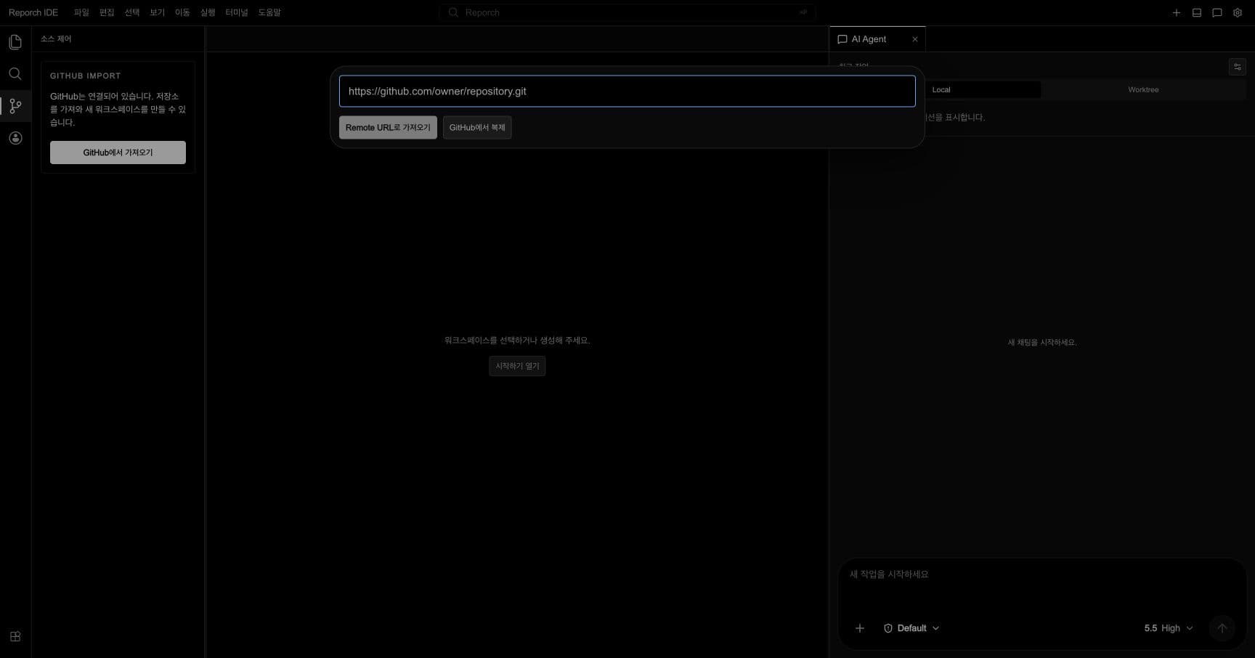Open settings gear icon in title bar
The width and height of the screenshot is (1255, 658).
click(x=1238, y=12)
